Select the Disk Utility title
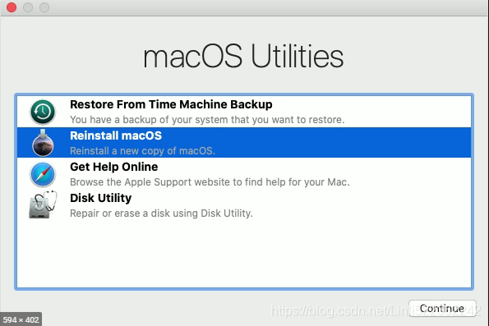Screen dimensions: 489x326 tap(101, 198)
